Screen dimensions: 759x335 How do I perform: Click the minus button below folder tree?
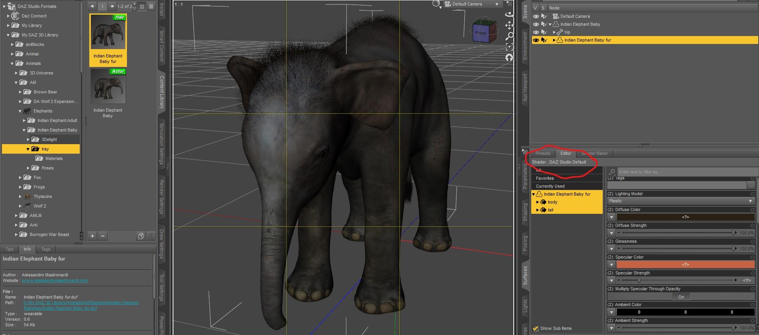[103, 236]
